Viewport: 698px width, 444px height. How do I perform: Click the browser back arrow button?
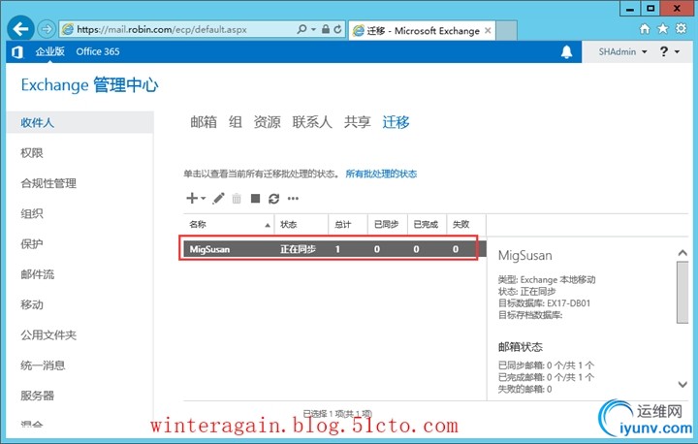coord(20,29)
